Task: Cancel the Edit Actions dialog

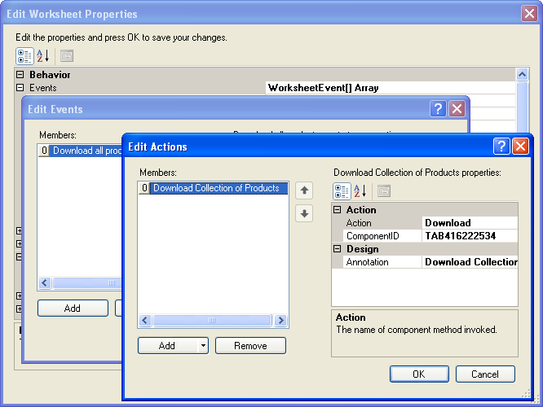Action: click(485, 374)
